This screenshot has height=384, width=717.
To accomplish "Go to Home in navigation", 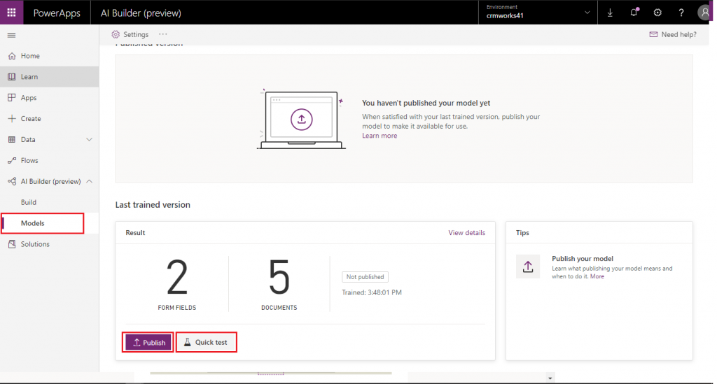I will (x=50, y=56).
